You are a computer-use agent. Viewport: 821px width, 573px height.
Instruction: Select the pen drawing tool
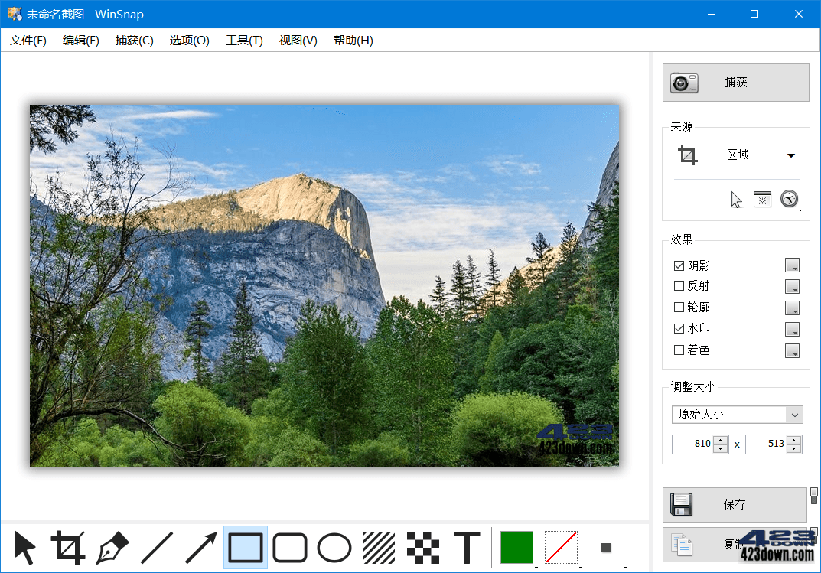coord(112,548)
